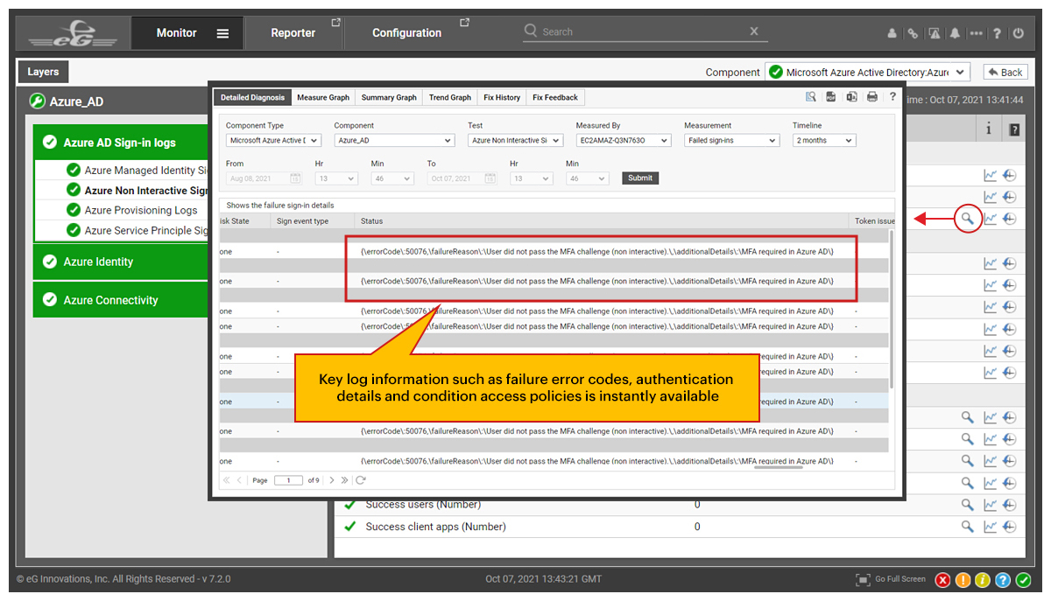Click the Back button
The width and height of the screenshot is (1051, 601).
[x=1005, y=73]
